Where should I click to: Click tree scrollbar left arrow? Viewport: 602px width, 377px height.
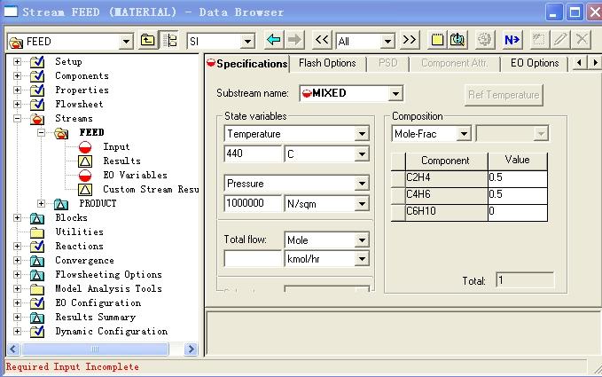click(13, 349)
